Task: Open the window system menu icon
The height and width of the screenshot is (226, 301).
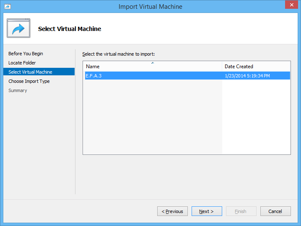Action: point(8,7)
